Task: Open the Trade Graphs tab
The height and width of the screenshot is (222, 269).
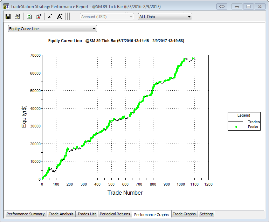Action: pyautogui.click(x=184, y=214)
